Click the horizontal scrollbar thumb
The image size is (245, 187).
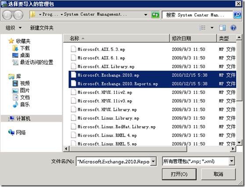pyautogui.click(x=128, y=149)
